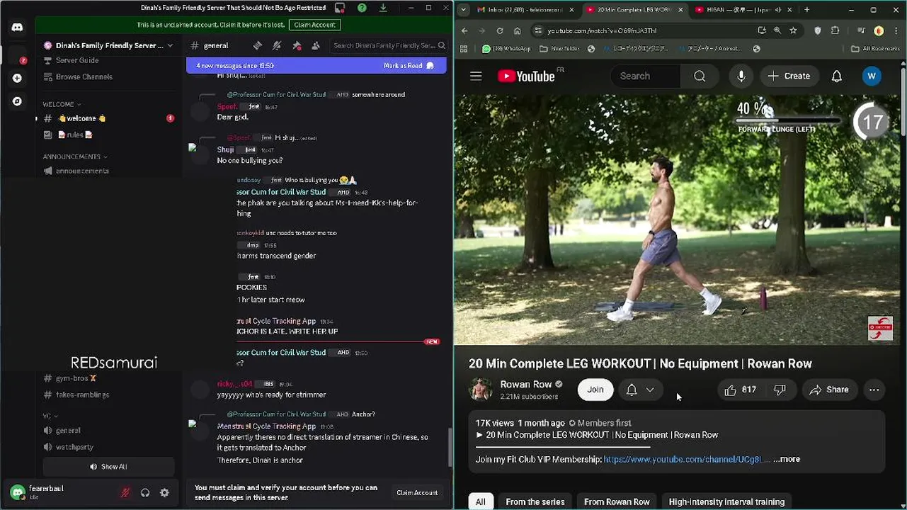Click the YouTube search input field
The image size is (907, 510).
click(x=645, y=76)
